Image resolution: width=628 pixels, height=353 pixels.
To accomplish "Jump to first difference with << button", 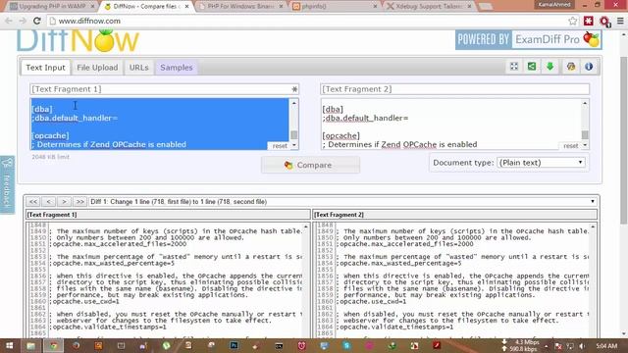I will pos(33,201).
